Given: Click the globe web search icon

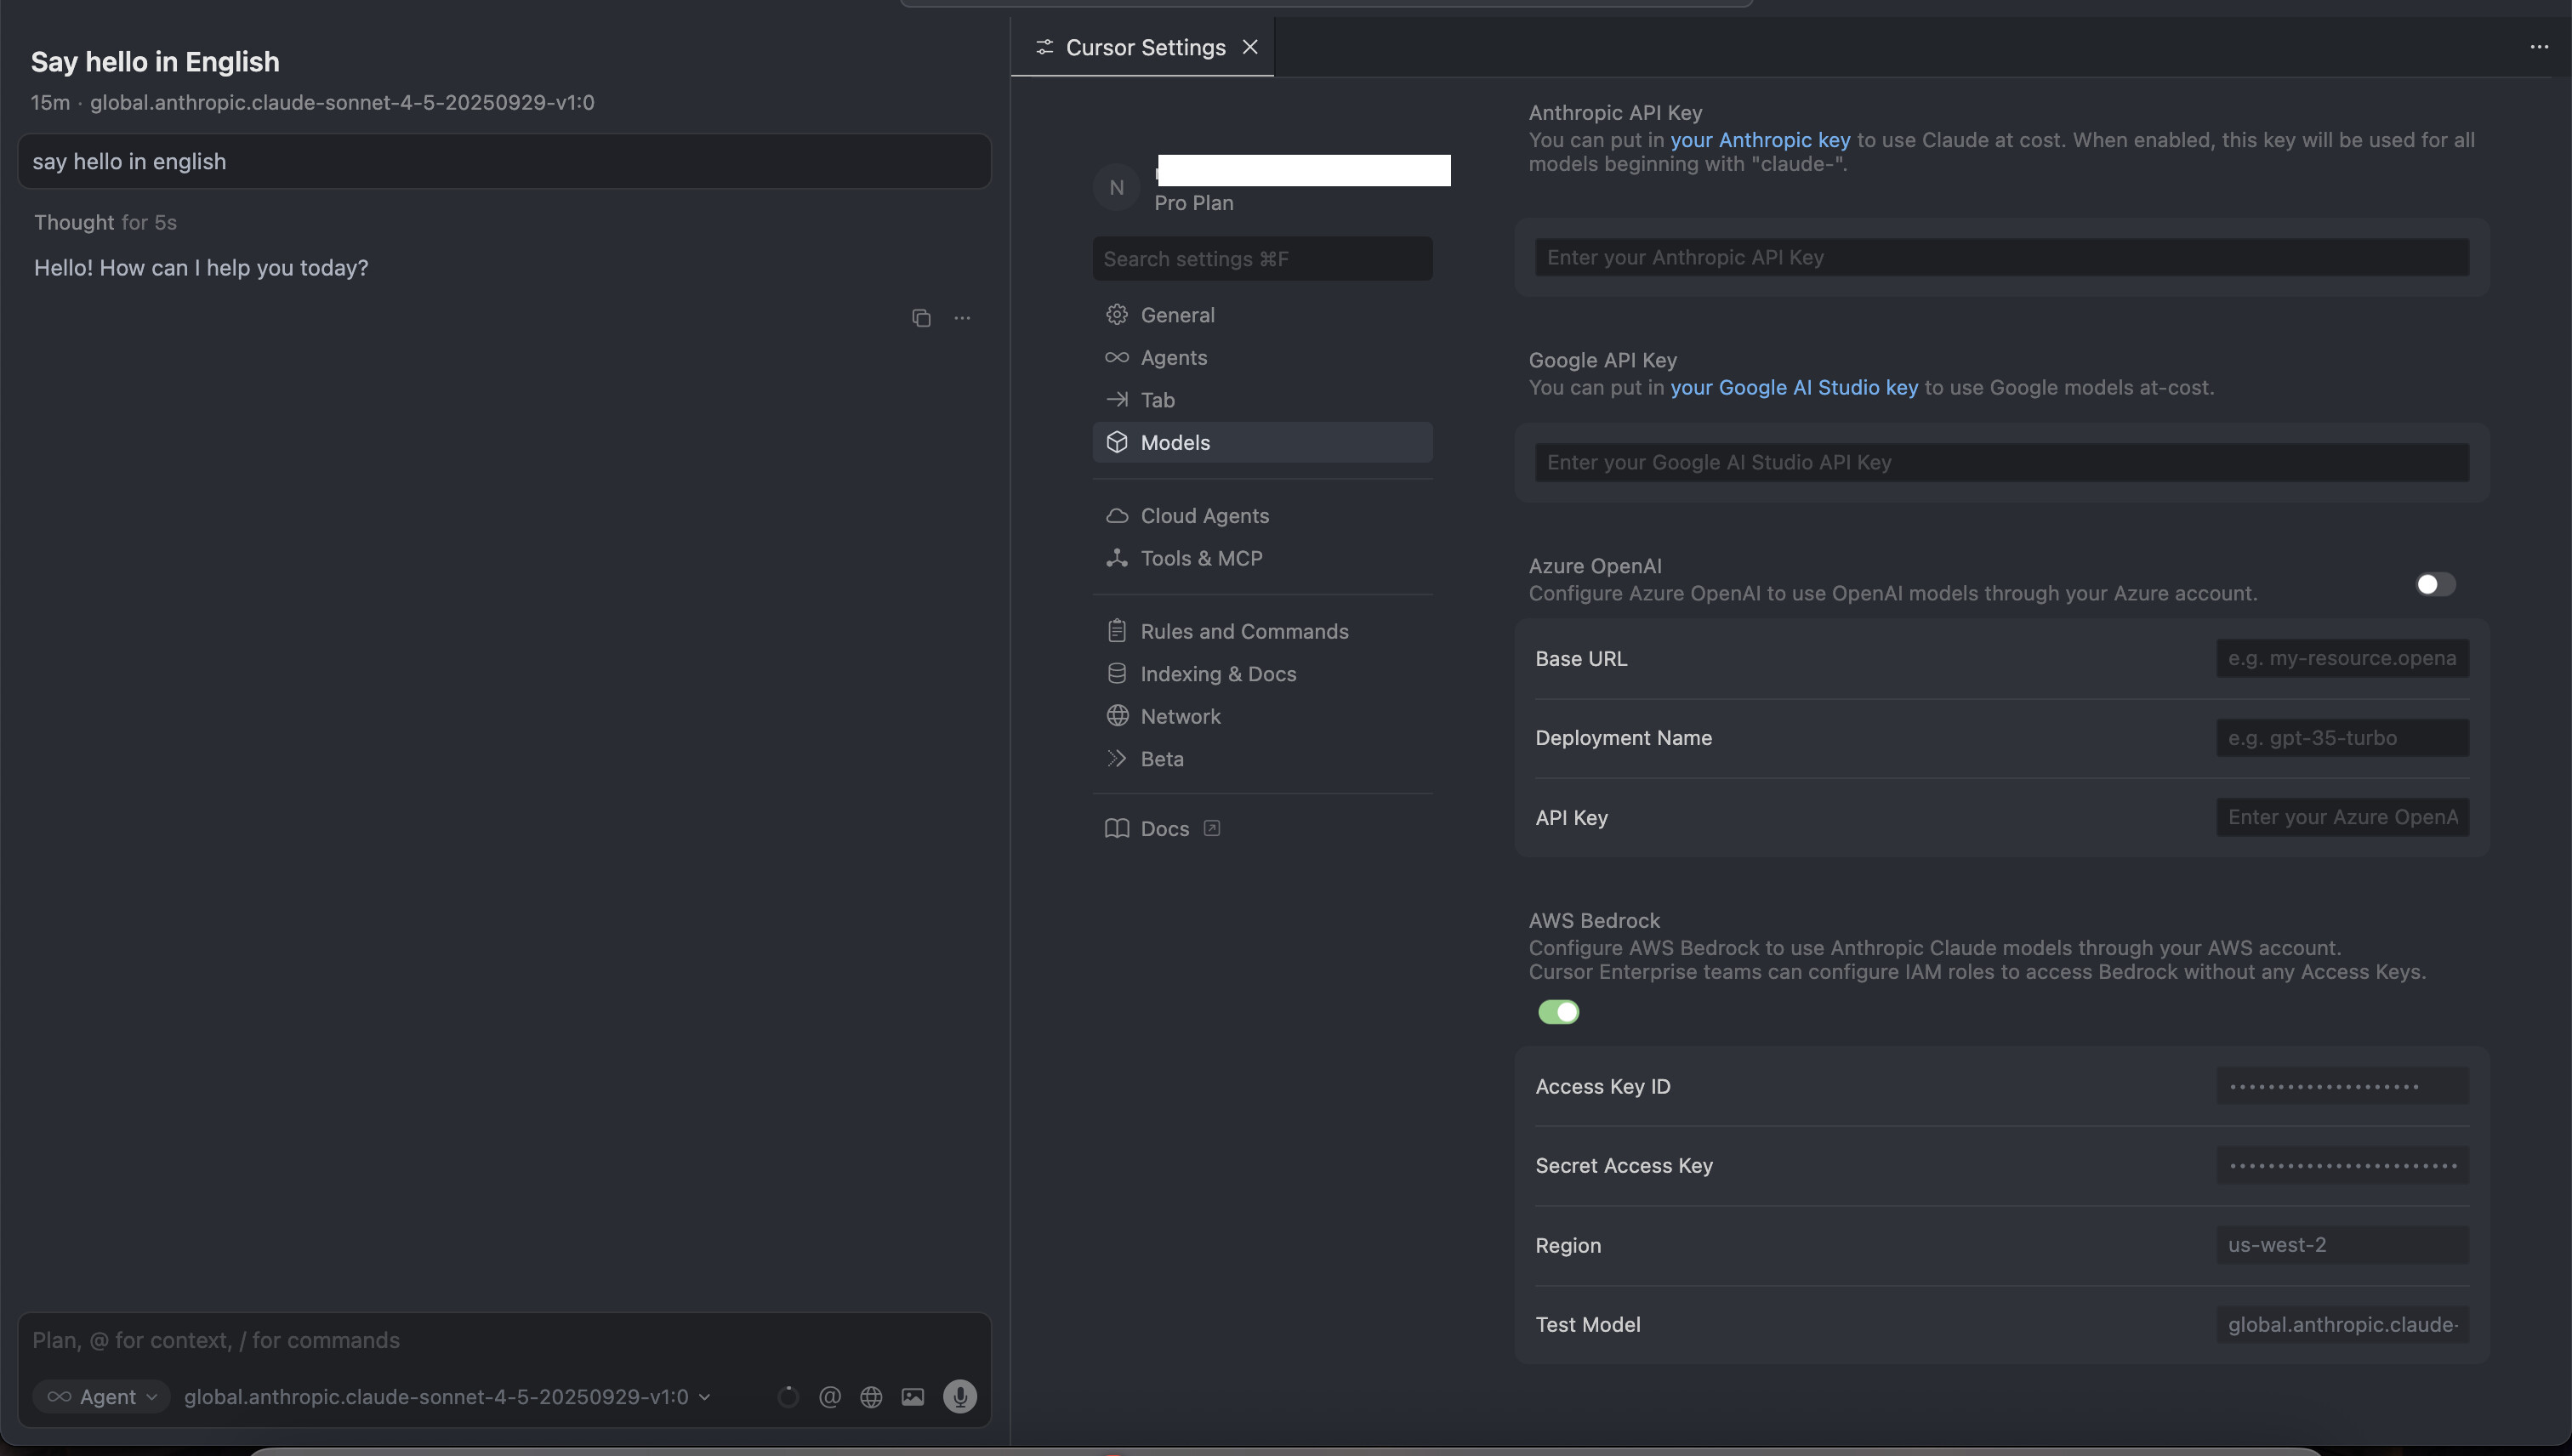Looking at the screenshot, I should 871,1396.
